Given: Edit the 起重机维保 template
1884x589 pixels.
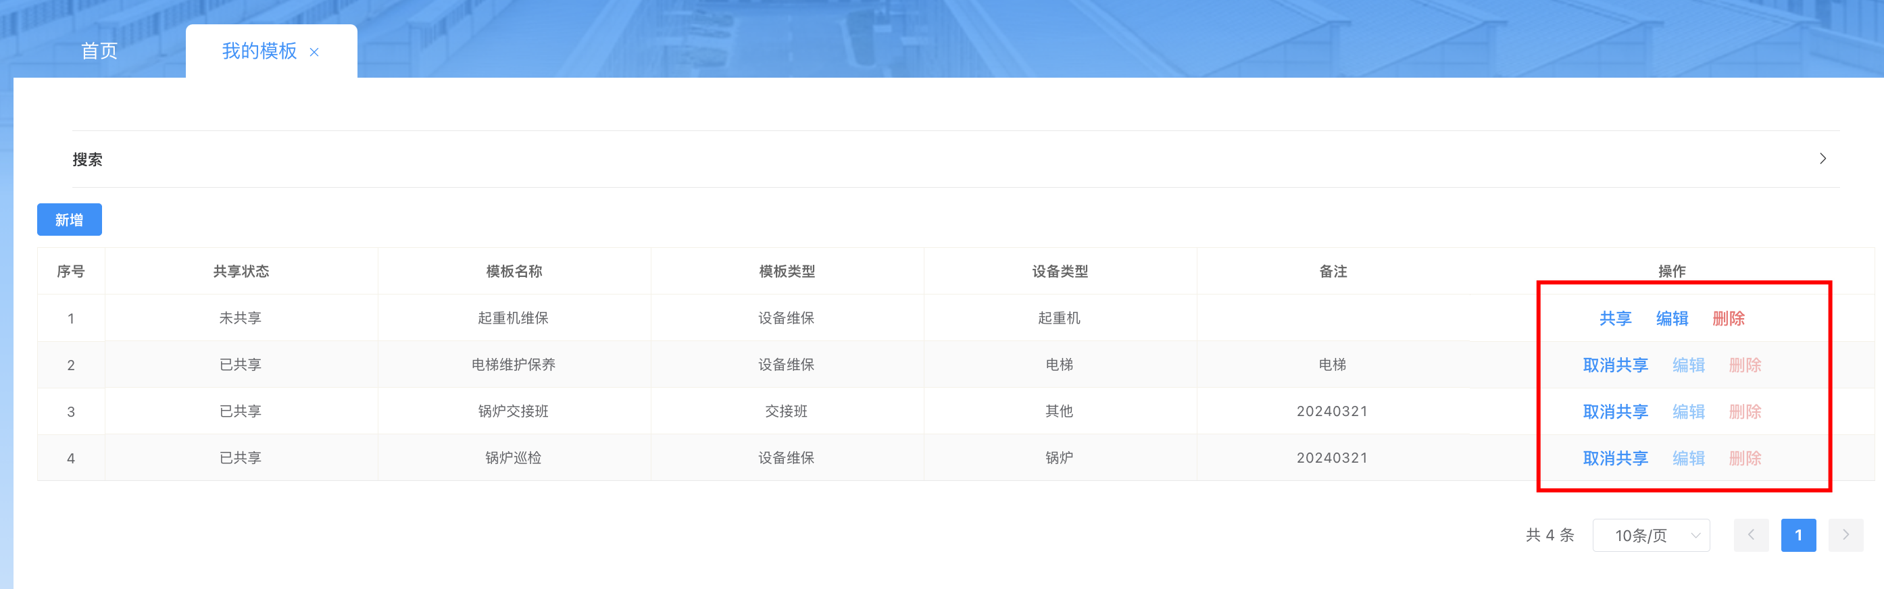Looking at the screenshot, I should pyautogui.click(x=1672, y=319).
